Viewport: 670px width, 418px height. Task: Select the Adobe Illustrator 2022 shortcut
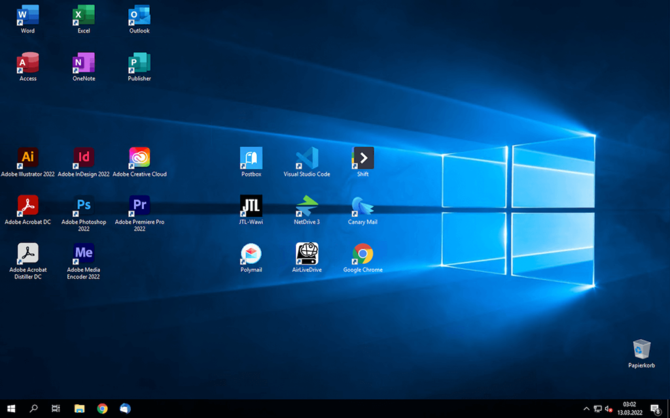[27, 162]
